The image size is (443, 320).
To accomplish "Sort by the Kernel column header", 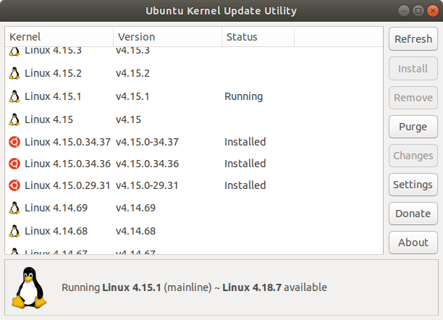I will [x=59, y=37].
